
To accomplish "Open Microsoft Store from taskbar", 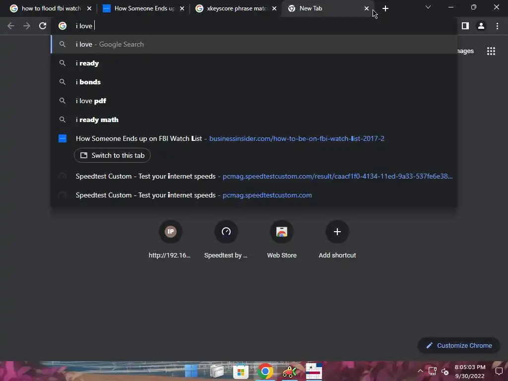I will point(241,371).
